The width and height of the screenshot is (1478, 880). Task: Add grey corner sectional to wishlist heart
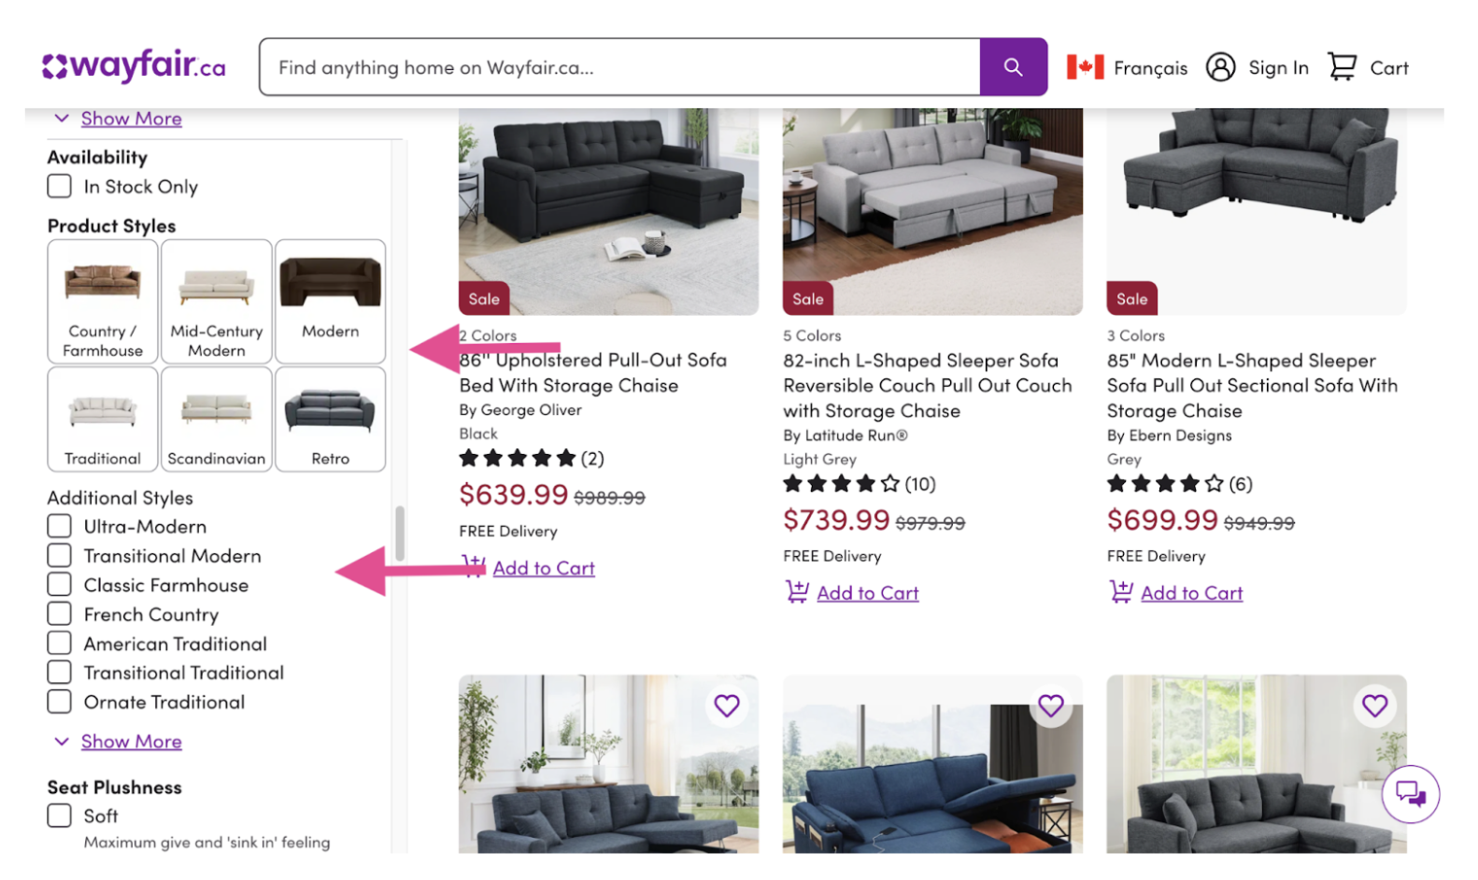(1374, 706)
